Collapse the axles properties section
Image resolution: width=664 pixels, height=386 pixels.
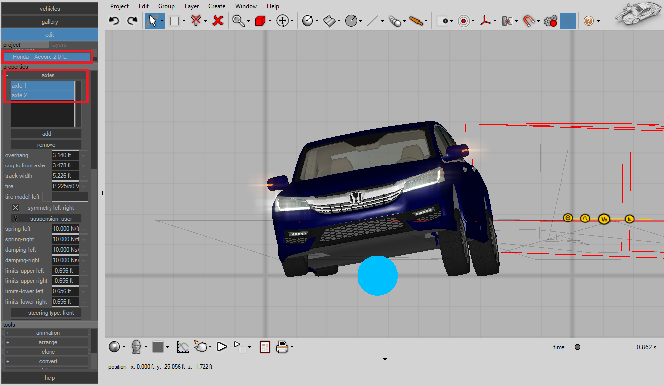(7, 75)
